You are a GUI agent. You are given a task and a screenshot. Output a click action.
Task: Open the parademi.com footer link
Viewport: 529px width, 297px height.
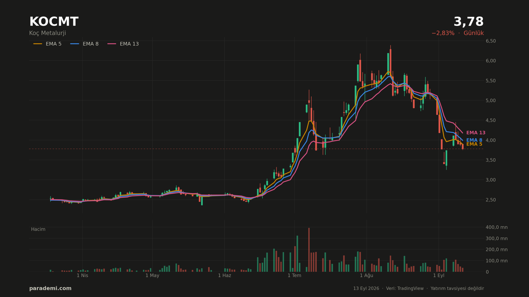(x=50, y=288)
